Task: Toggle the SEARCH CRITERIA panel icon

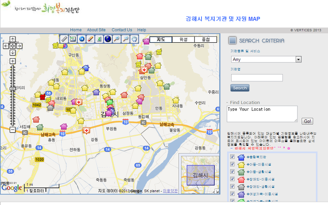Action: tap(232, 40)
